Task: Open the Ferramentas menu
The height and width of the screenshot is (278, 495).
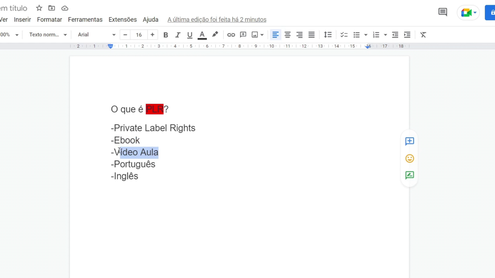Action: pos(85,19)
